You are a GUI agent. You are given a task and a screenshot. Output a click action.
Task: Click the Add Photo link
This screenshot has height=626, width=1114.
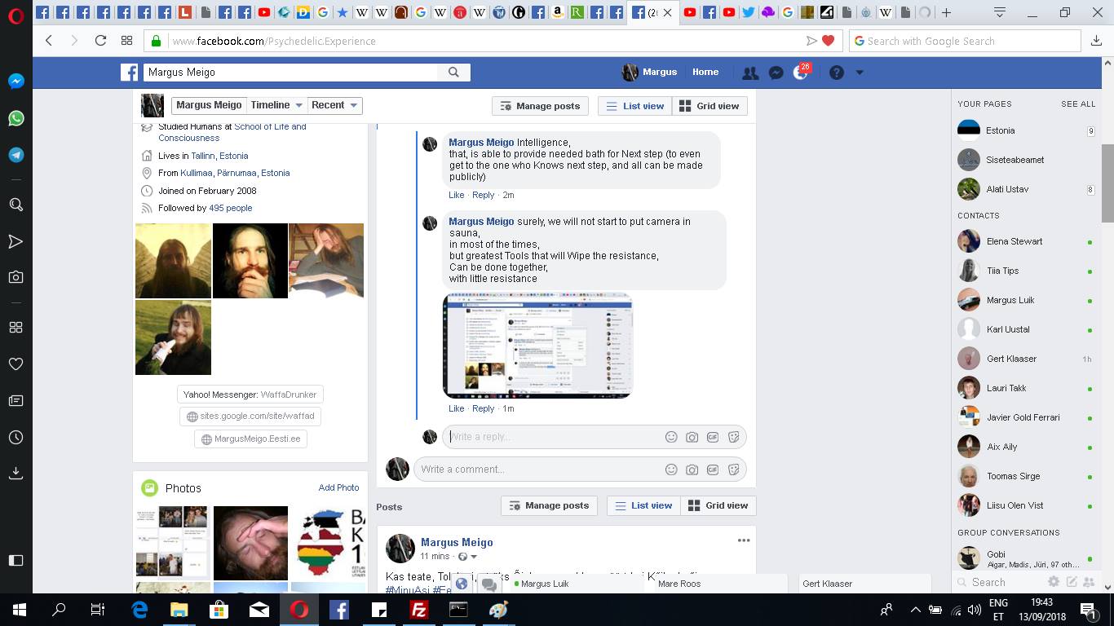[338, 487]
